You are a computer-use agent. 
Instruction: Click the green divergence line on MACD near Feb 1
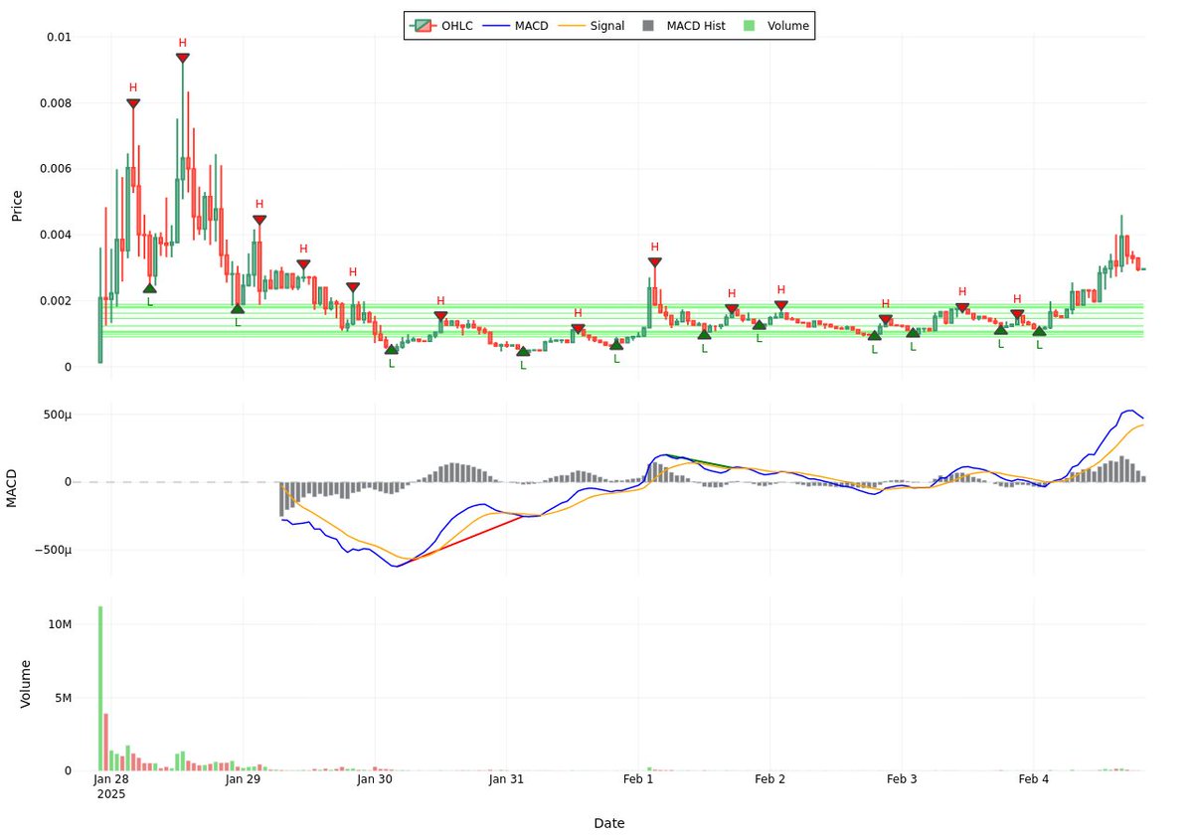coord(698,461)
